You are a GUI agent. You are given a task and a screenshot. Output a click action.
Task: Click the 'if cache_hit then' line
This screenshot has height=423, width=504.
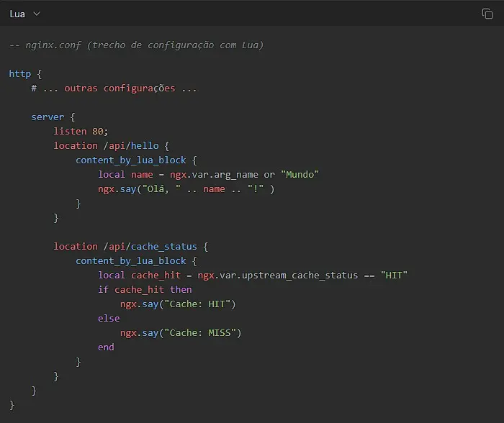point(145,290)
